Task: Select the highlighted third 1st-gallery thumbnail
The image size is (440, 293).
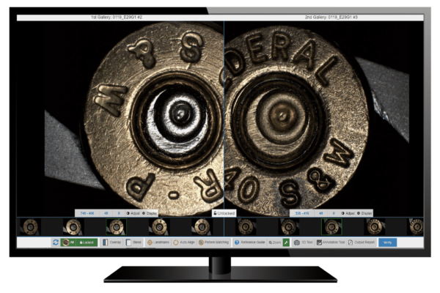Action: (x=116, y=226)
